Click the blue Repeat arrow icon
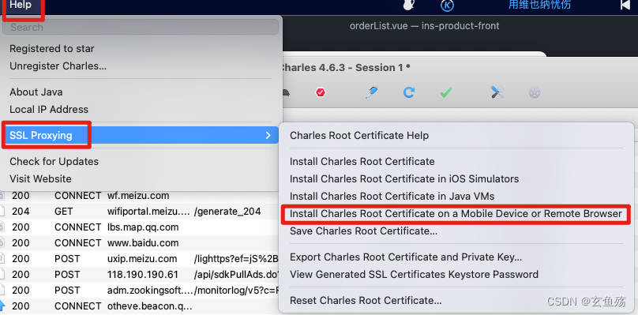Viewport: 638px width, 315px height. (408, 93)
